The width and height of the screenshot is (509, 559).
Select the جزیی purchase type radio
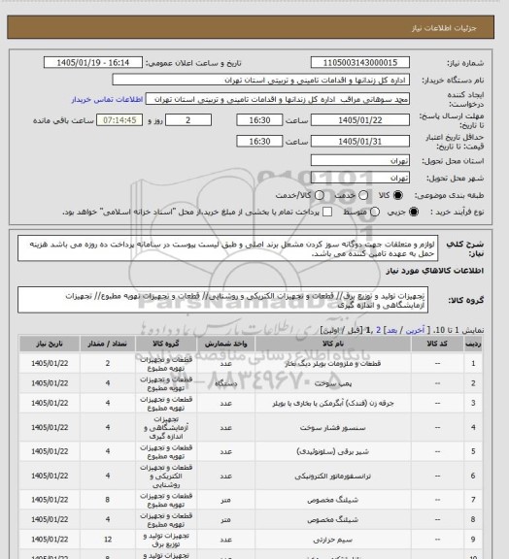tap(414, 212)
